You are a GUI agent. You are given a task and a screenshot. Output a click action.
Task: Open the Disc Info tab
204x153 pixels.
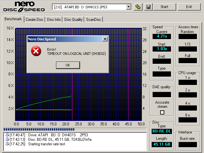(x=54, y=20)
